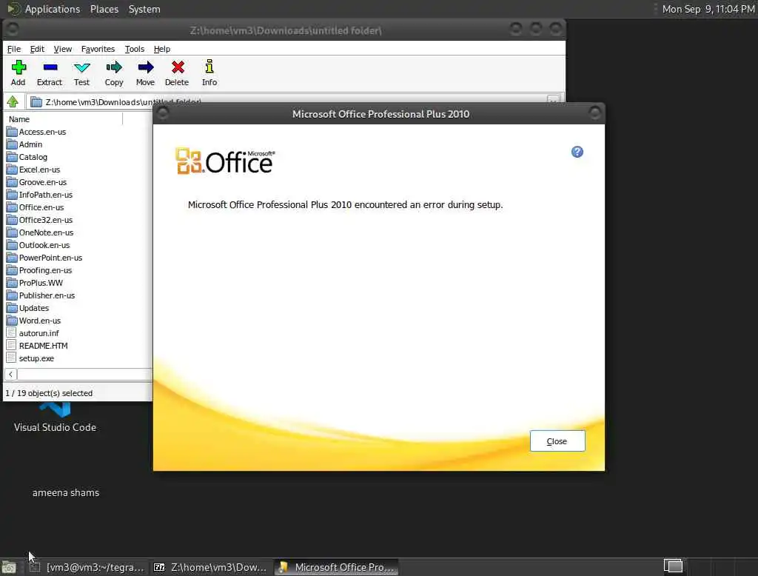The height and width of the screenshot is (576, 758).
Task: Open the System menu in top panel
Action: tap(144, 9)
